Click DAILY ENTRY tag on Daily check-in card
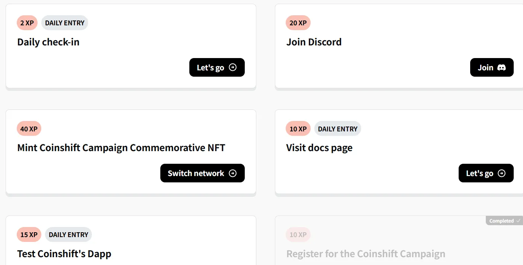 (x=65, y=23)
